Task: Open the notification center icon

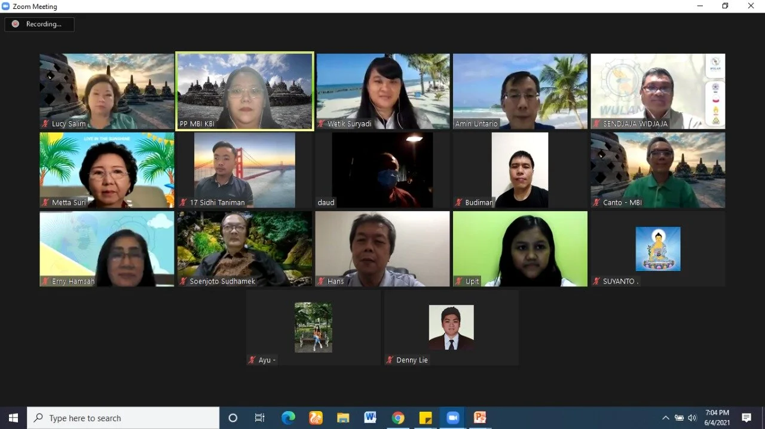Action: coord(746,418)
